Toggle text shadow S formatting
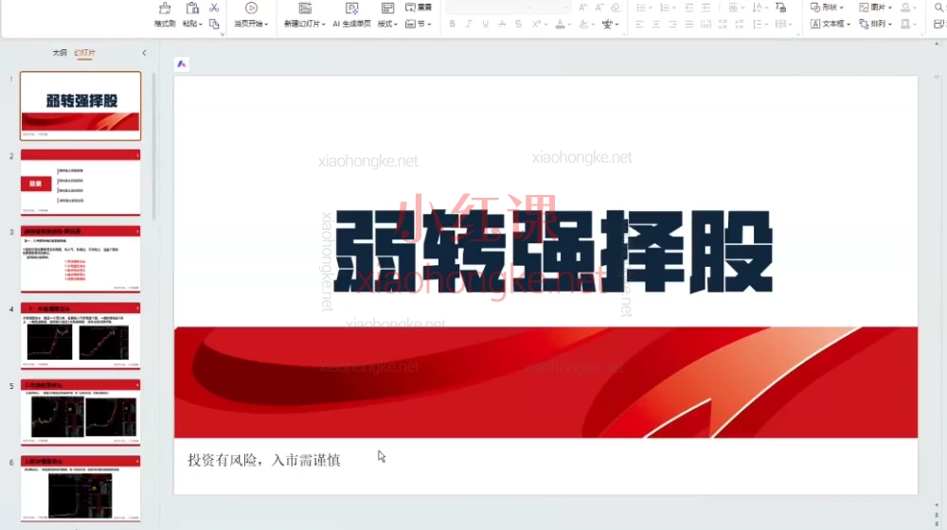The image size is (947, 530). tap(518, 25)
